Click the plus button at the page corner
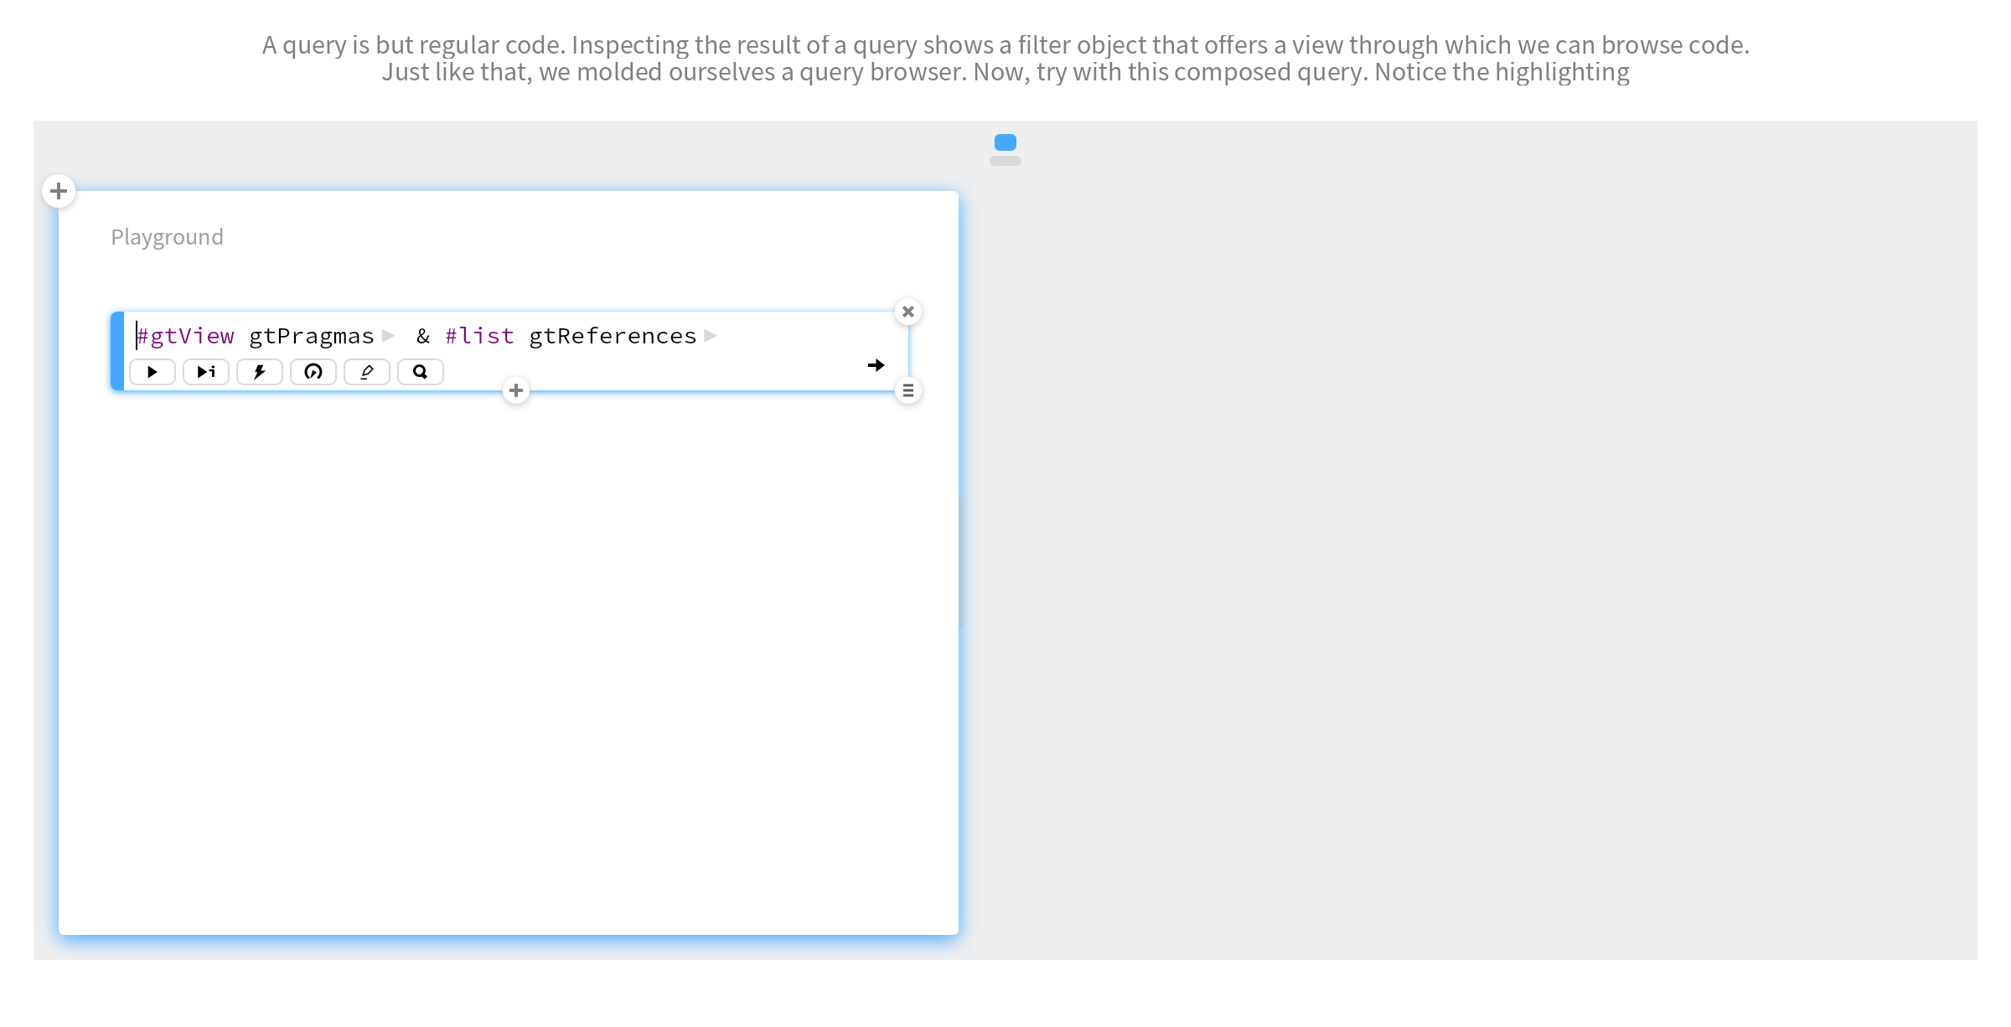 59,191
